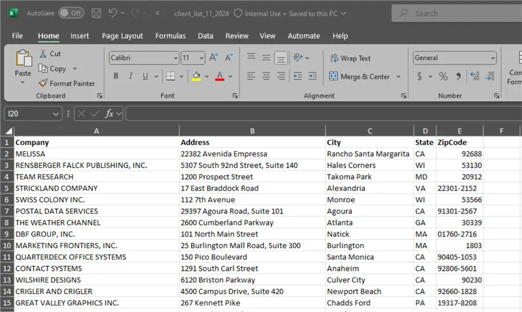Click the Redo arrow icon
The height and width of the screenshot is (312, 522).
click(135, 13)
